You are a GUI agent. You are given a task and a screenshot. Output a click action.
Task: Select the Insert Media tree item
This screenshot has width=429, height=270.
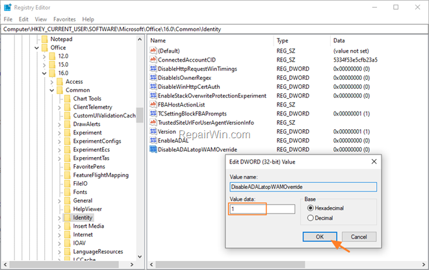[x=88, y=226]
